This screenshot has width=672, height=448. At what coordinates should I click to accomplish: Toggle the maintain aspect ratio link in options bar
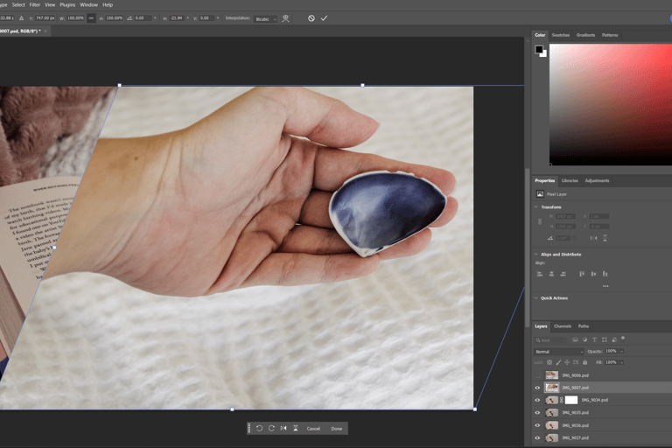pyautogui.click(x=91, y=18)
